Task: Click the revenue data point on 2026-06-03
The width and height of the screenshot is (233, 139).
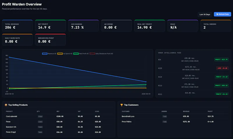Action: point(9,57)
